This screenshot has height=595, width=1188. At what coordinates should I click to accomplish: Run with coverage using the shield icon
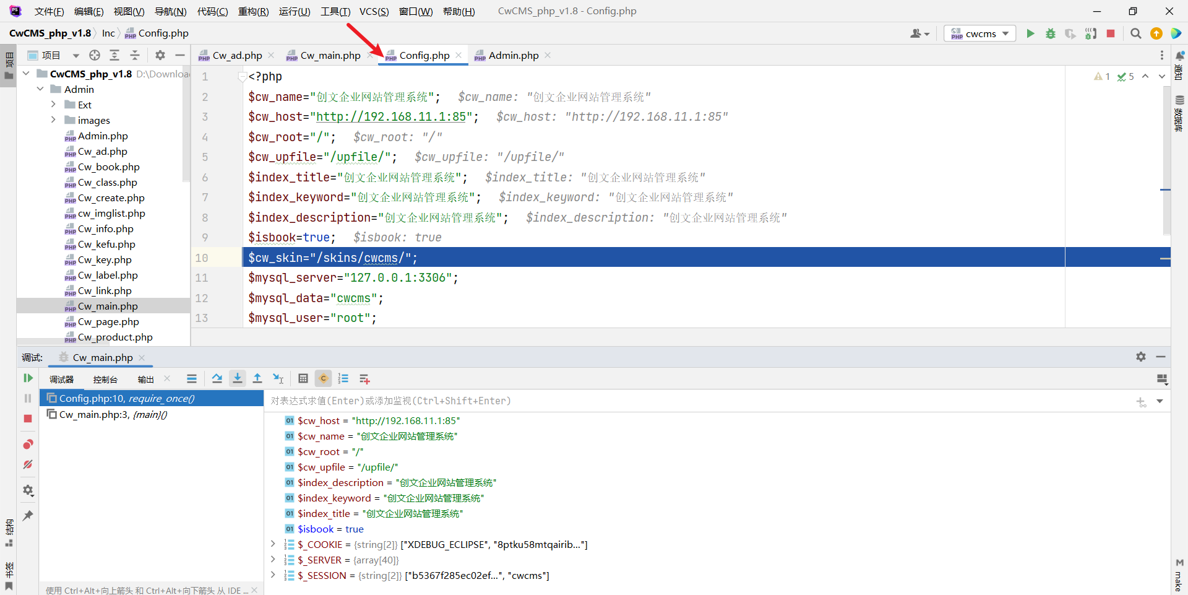1070,33
